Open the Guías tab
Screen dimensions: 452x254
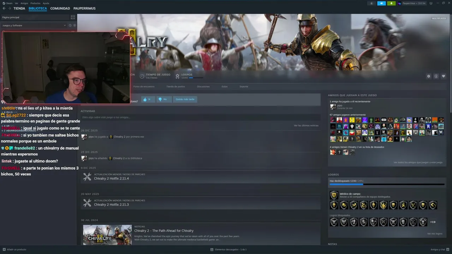tap(225, 86)
